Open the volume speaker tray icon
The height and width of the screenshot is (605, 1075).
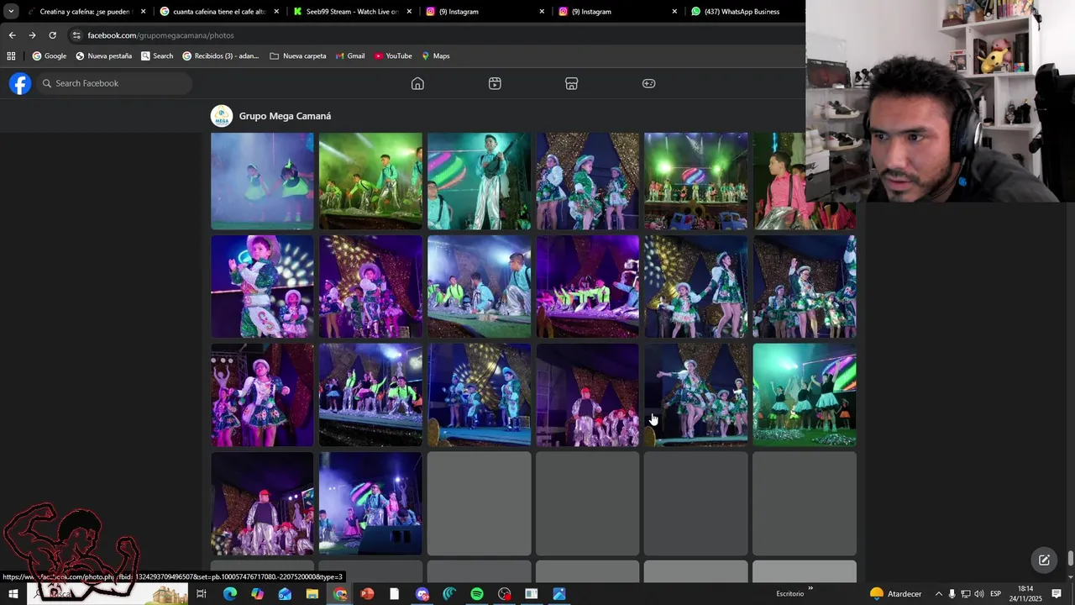[x=978, y=594]
